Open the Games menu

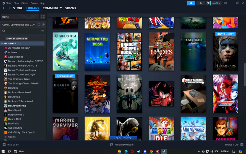34,3
